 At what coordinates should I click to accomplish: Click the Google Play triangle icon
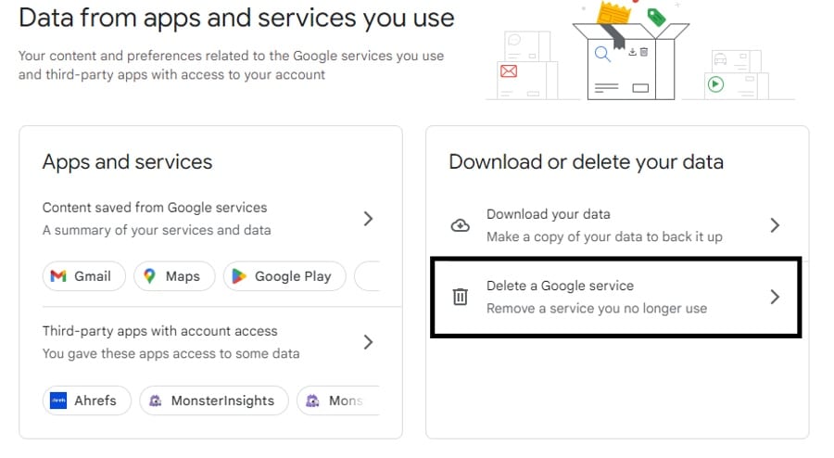239,276
